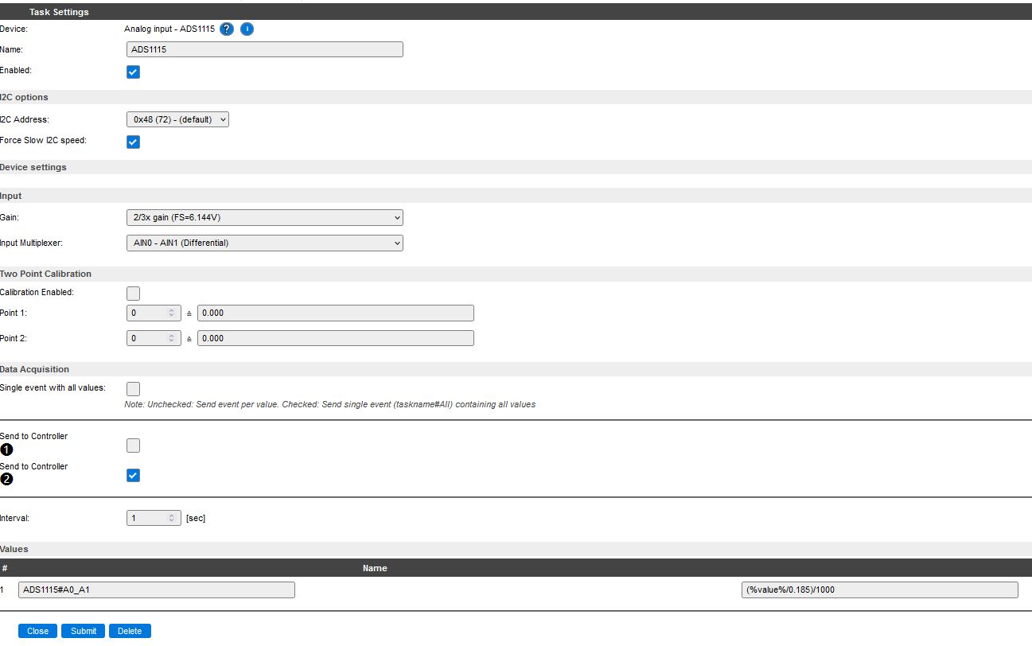1032x646 pixels.
Task: Open the ADS1115 info icon
Action: (247, 29)
